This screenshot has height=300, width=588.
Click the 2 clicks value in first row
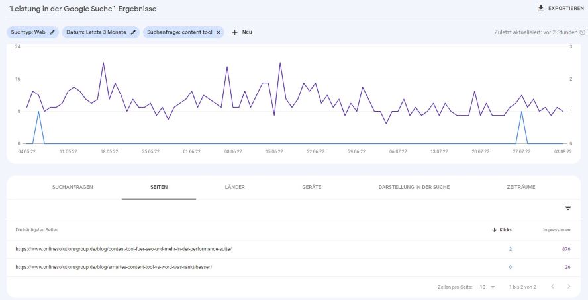[x=511, y=249]
